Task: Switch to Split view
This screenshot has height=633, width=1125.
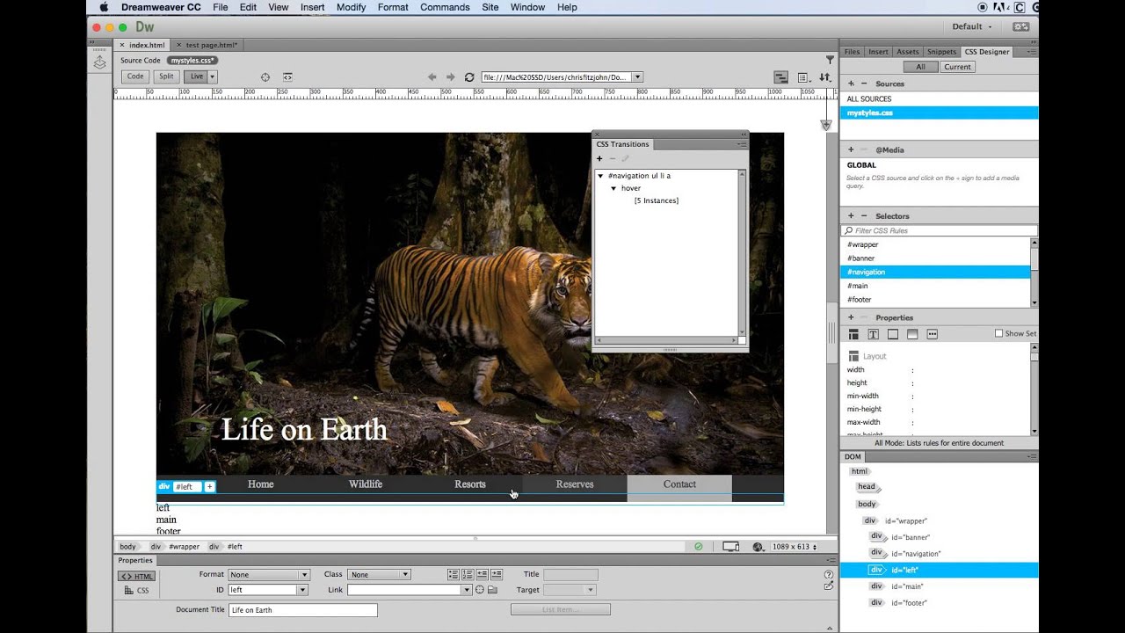Action: 166,76
